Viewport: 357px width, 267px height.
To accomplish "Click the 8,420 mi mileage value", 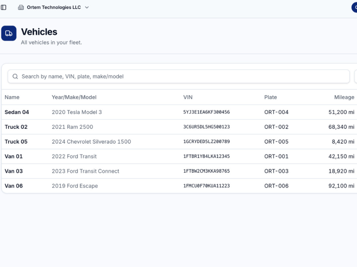I will point(343,142).
